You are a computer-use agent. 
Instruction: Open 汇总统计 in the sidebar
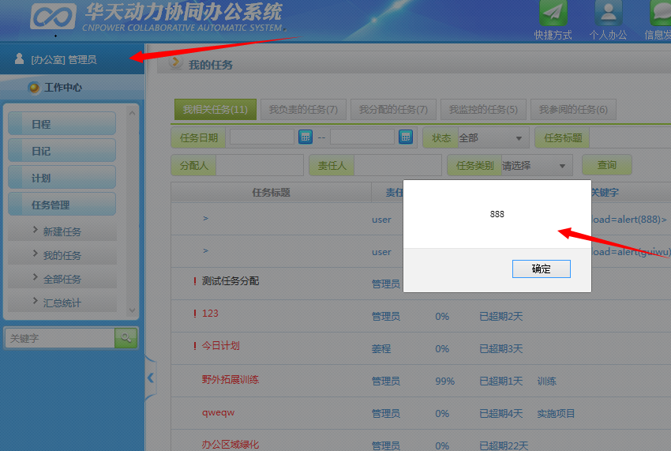point(62,303)
